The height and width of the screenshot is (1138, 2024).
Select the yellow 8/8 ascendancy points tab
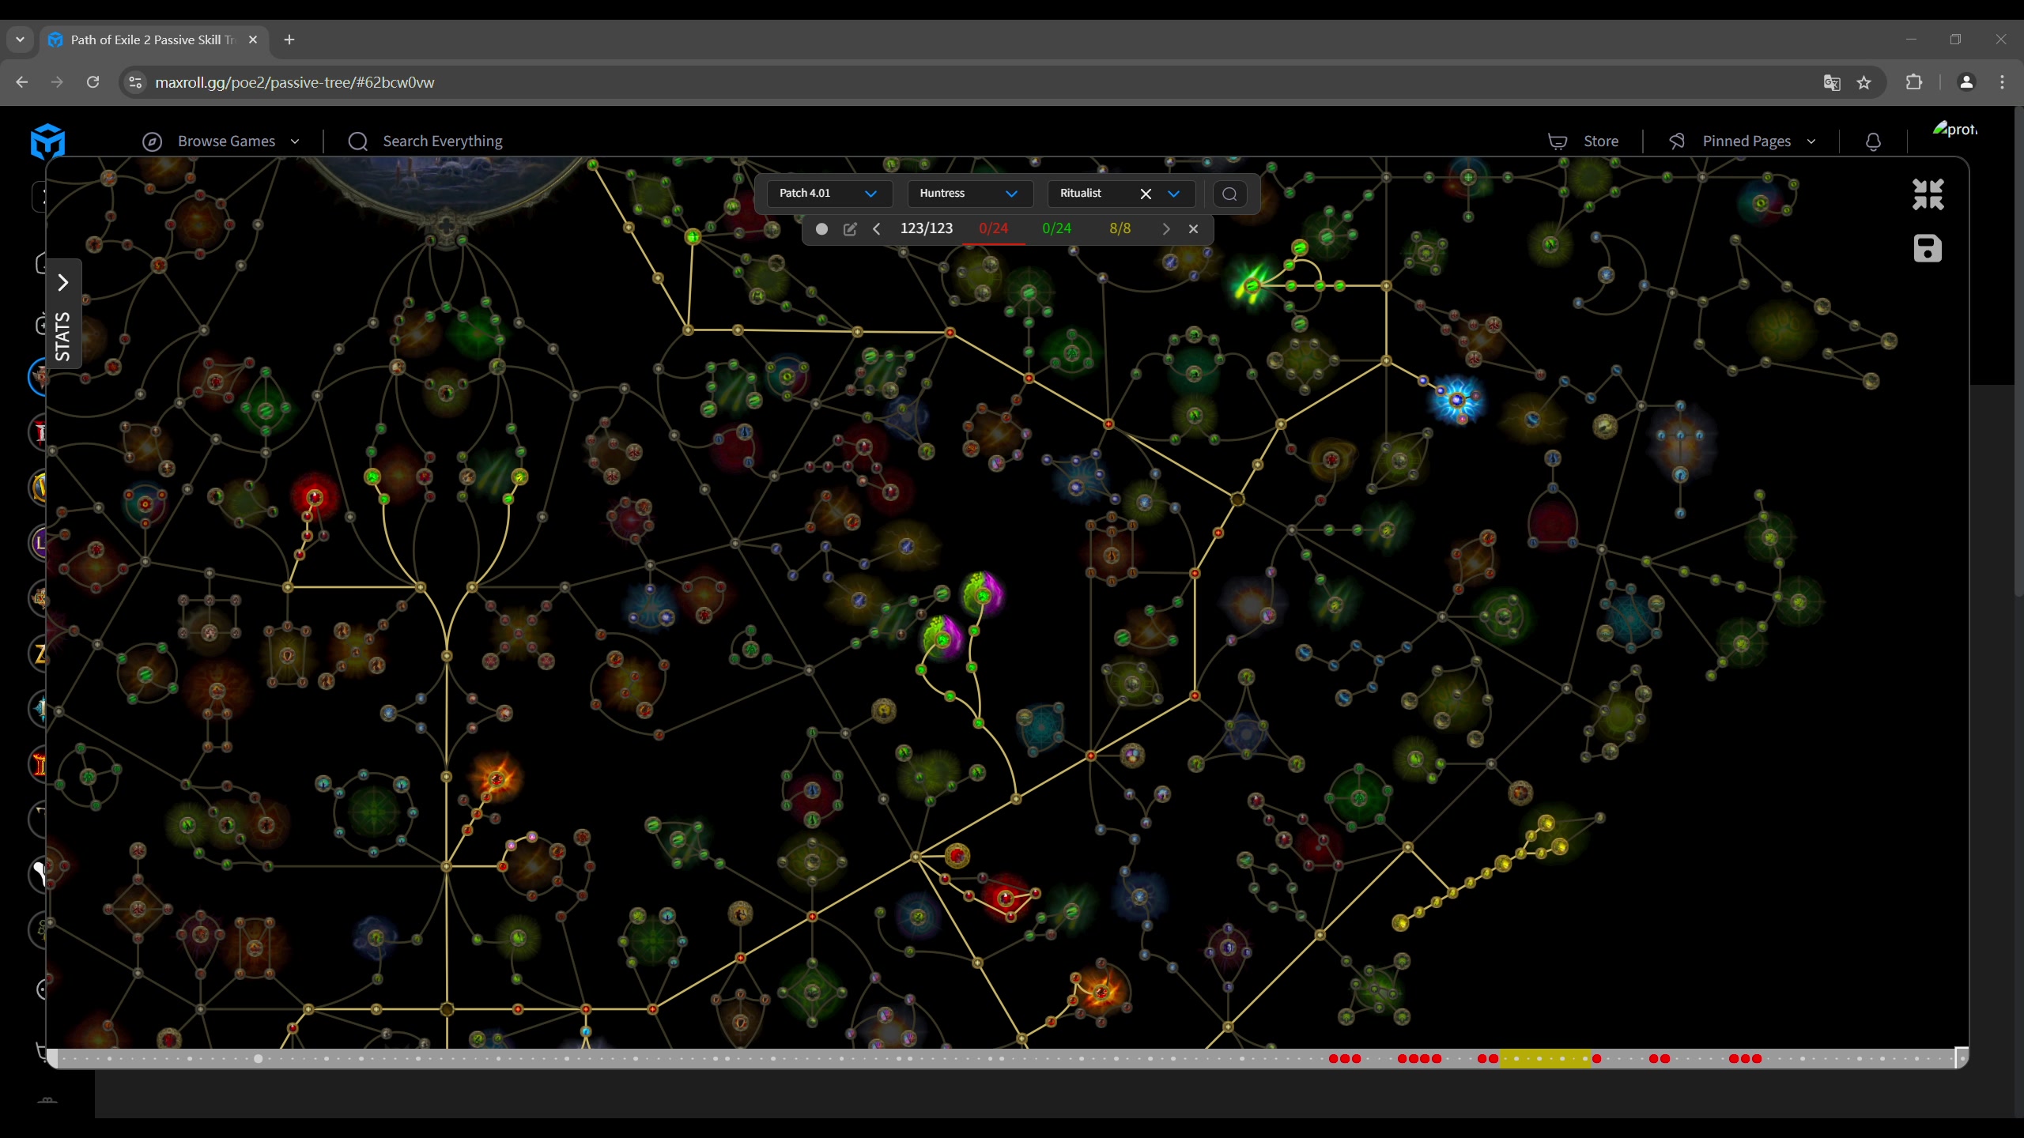pyautogui.click(x=1120, y=228)
